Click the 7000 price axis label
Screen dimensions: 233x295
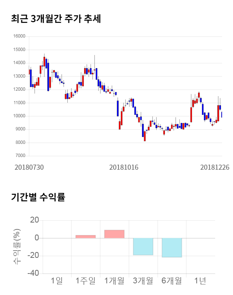coord(21,156)
